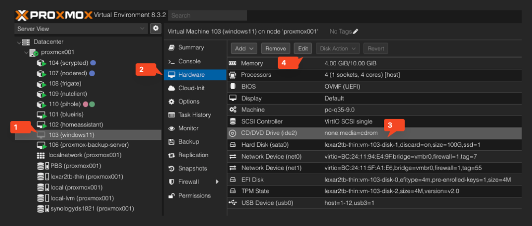Click the 'No Tags' label
This screenshot has width=532, height=226.
tap(341, 32)
